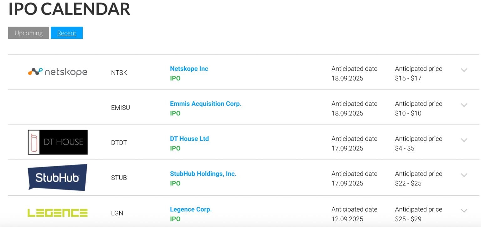Click the NTSK ticker symbol
Viewport: 481px width, 227px height.
point(119,73)
